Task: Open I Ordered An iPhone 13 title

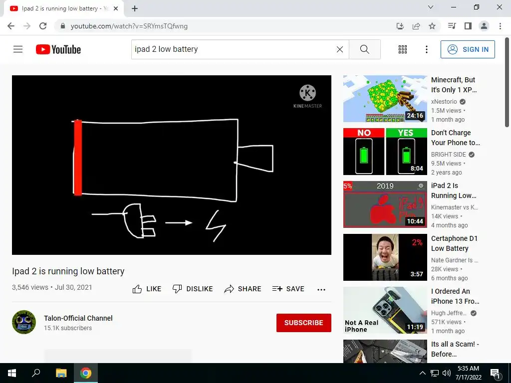Action: coord(455,296)
